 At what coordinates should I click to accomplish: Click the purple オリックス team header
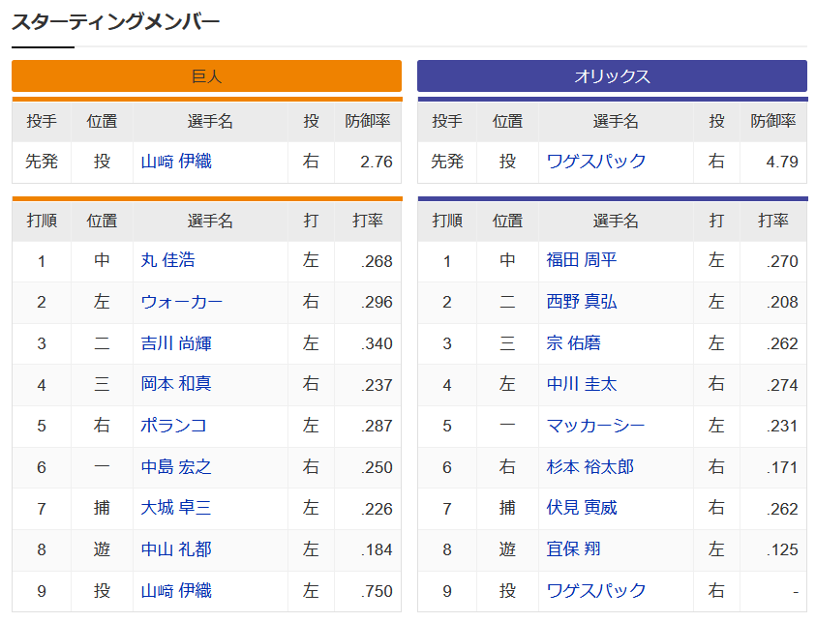pos(612,75)
